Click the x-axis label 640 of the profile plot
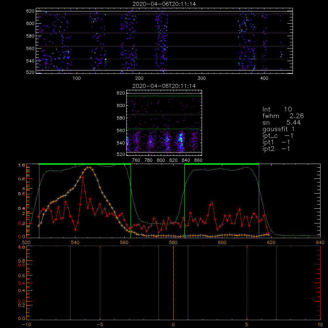The width and height of the screenshot is (328, 328). pyautogui.click(x=320, y=242)
